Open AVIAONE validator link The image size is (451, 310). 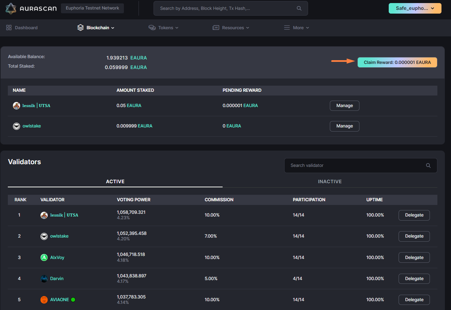pos(60,299)
